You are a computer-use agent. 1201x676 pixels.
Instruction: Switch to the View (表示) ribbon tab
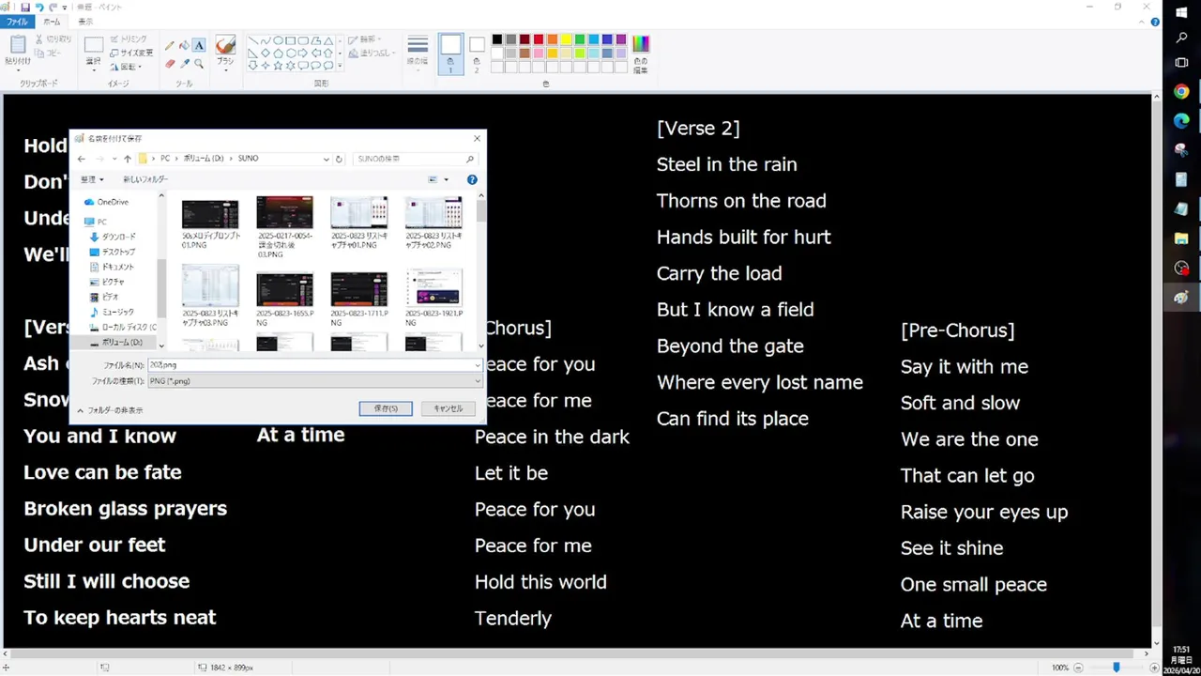coord(85,22)
